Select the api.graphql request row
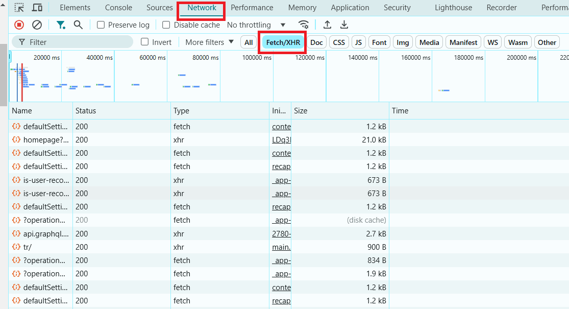Image resolution: width=569 pixels, height=309 pixels. (289, 234)
